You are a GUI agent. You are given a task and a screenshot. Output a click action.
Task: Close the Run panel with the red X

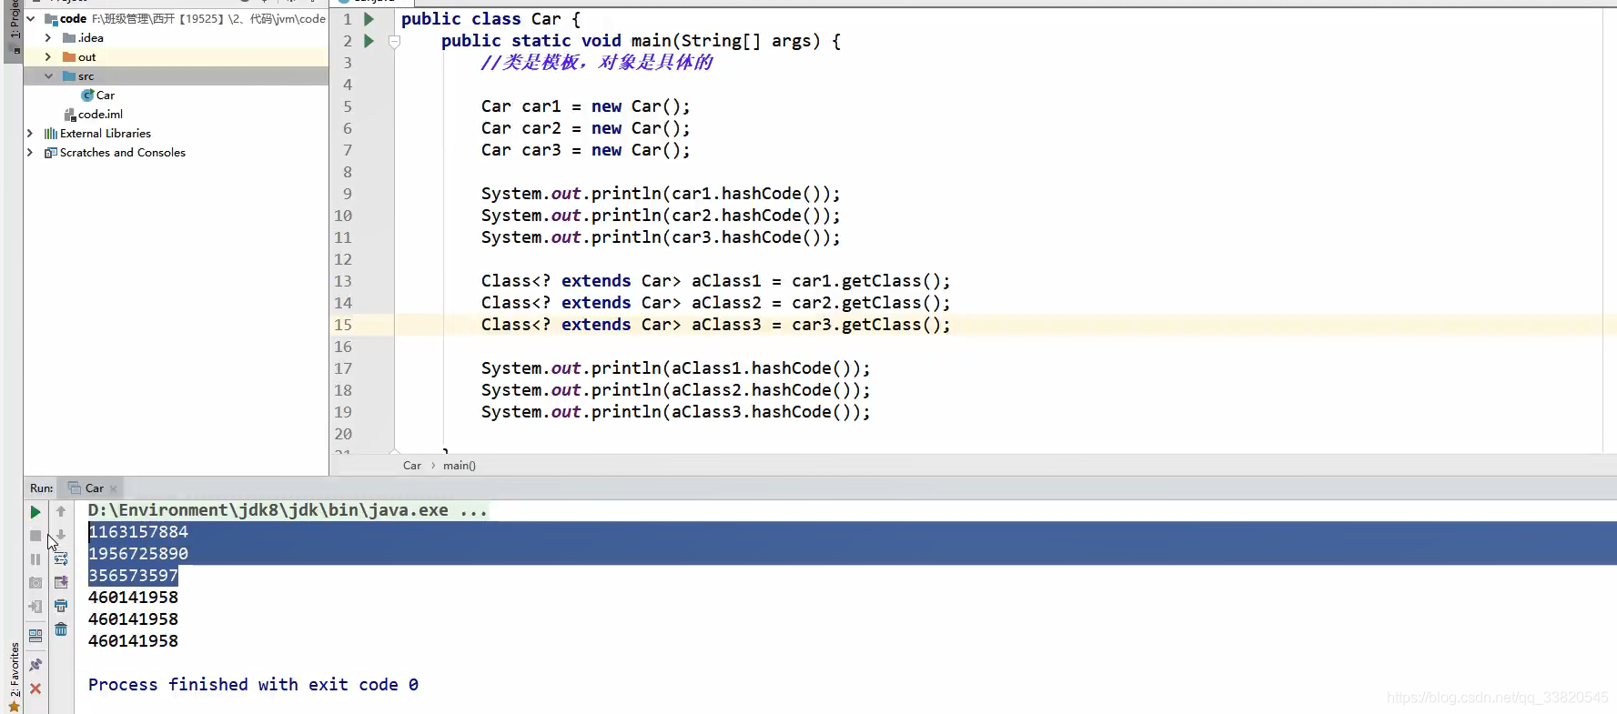pos(35,689)
